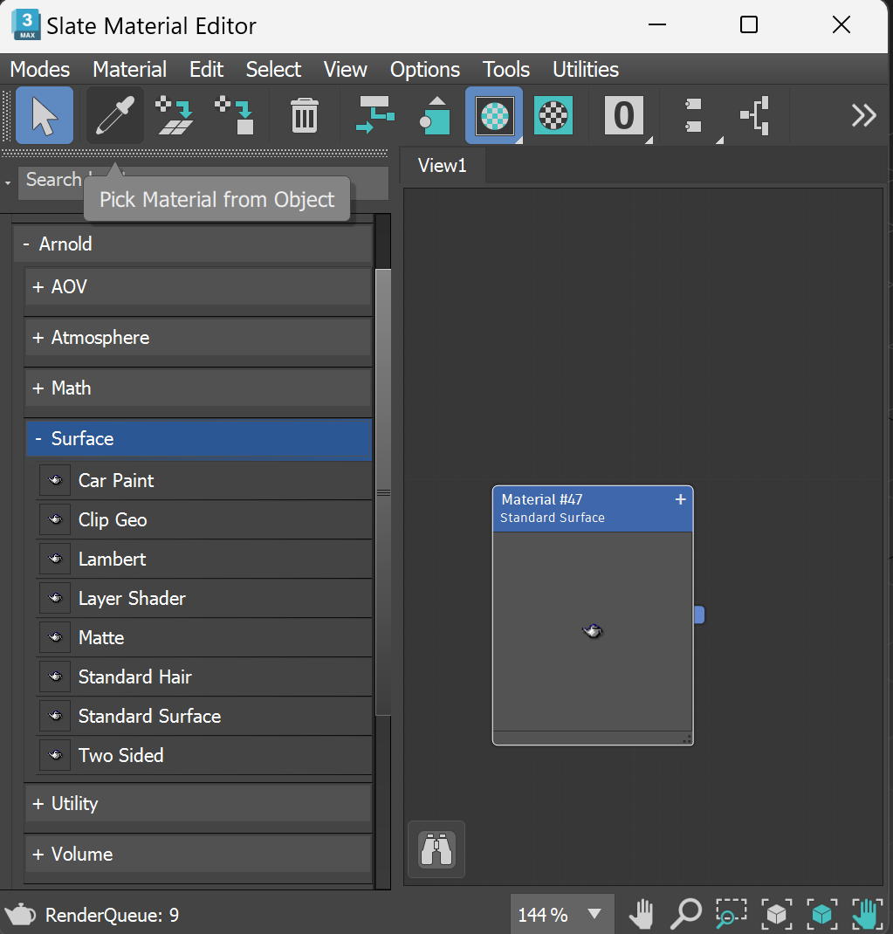This screenshot has height=934, width=893.
Task: Select the Zoom magnifier tool near the status bar
Action: [x=686, y=914]
